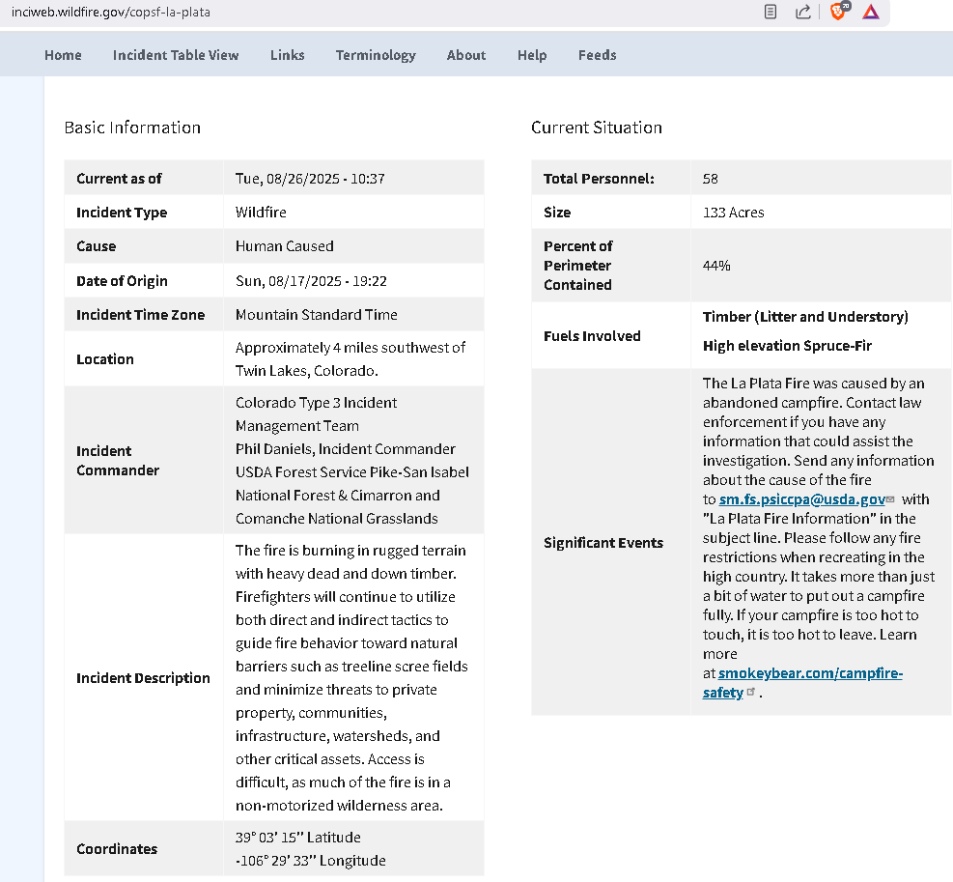The height and width of the screenshot is (882, 953).
Task: Click 'Phil Daniels, Incident Commander' text
Action: (x=346, y=449)
